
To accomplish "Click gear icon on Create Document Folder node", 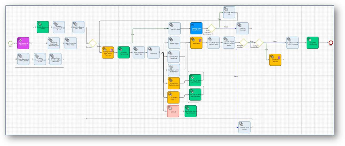I will 39,24.
